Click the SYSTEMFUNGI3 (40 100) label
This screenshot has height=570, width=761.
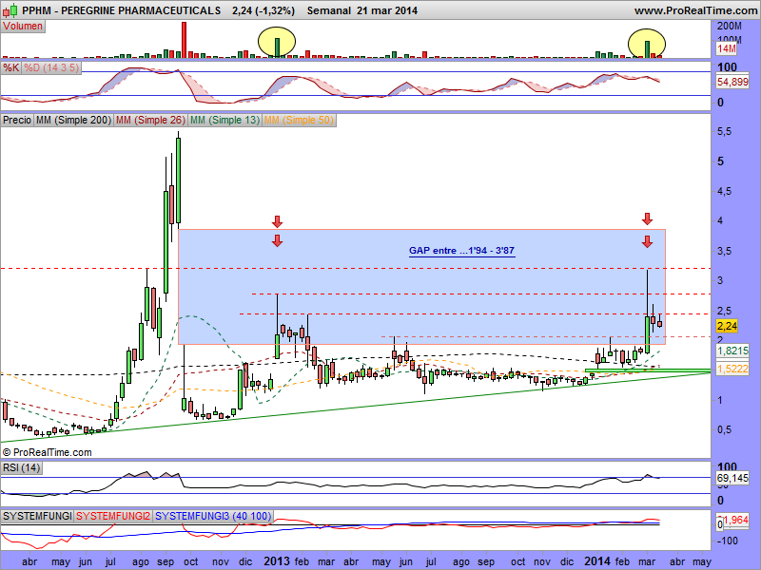tap(213, 516)
